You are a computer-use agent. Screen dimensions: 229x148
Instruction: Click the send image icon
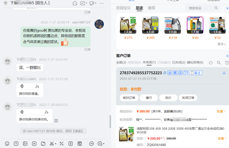point(25,143)
